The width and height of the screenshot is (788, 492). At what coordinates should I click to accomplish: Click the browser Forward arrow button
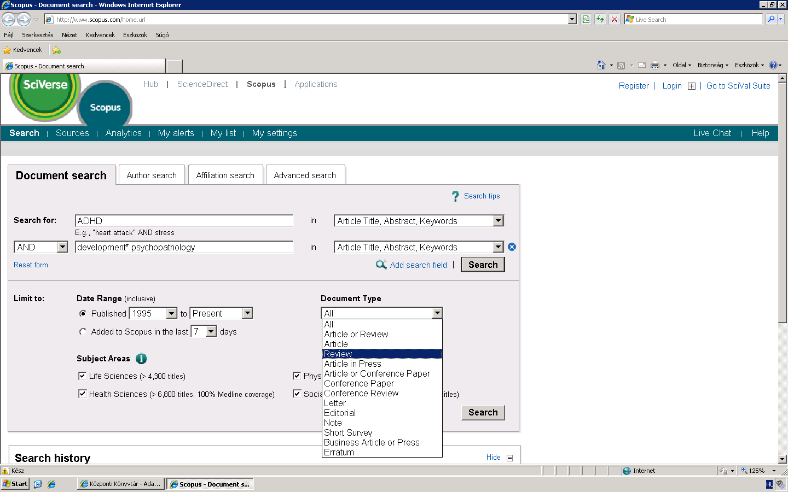coord(24,19)
